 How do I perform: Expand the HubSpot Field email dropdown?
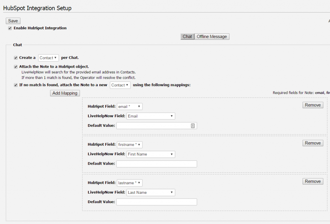tap(130, 107)
